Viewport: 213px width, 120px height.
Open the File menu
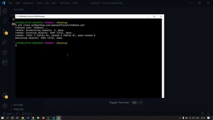pos(10,3)
